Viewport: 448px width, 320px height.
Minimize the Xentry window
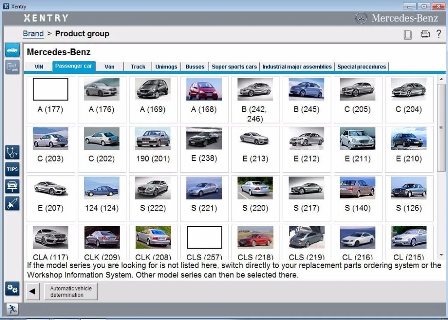coord(409,6)
